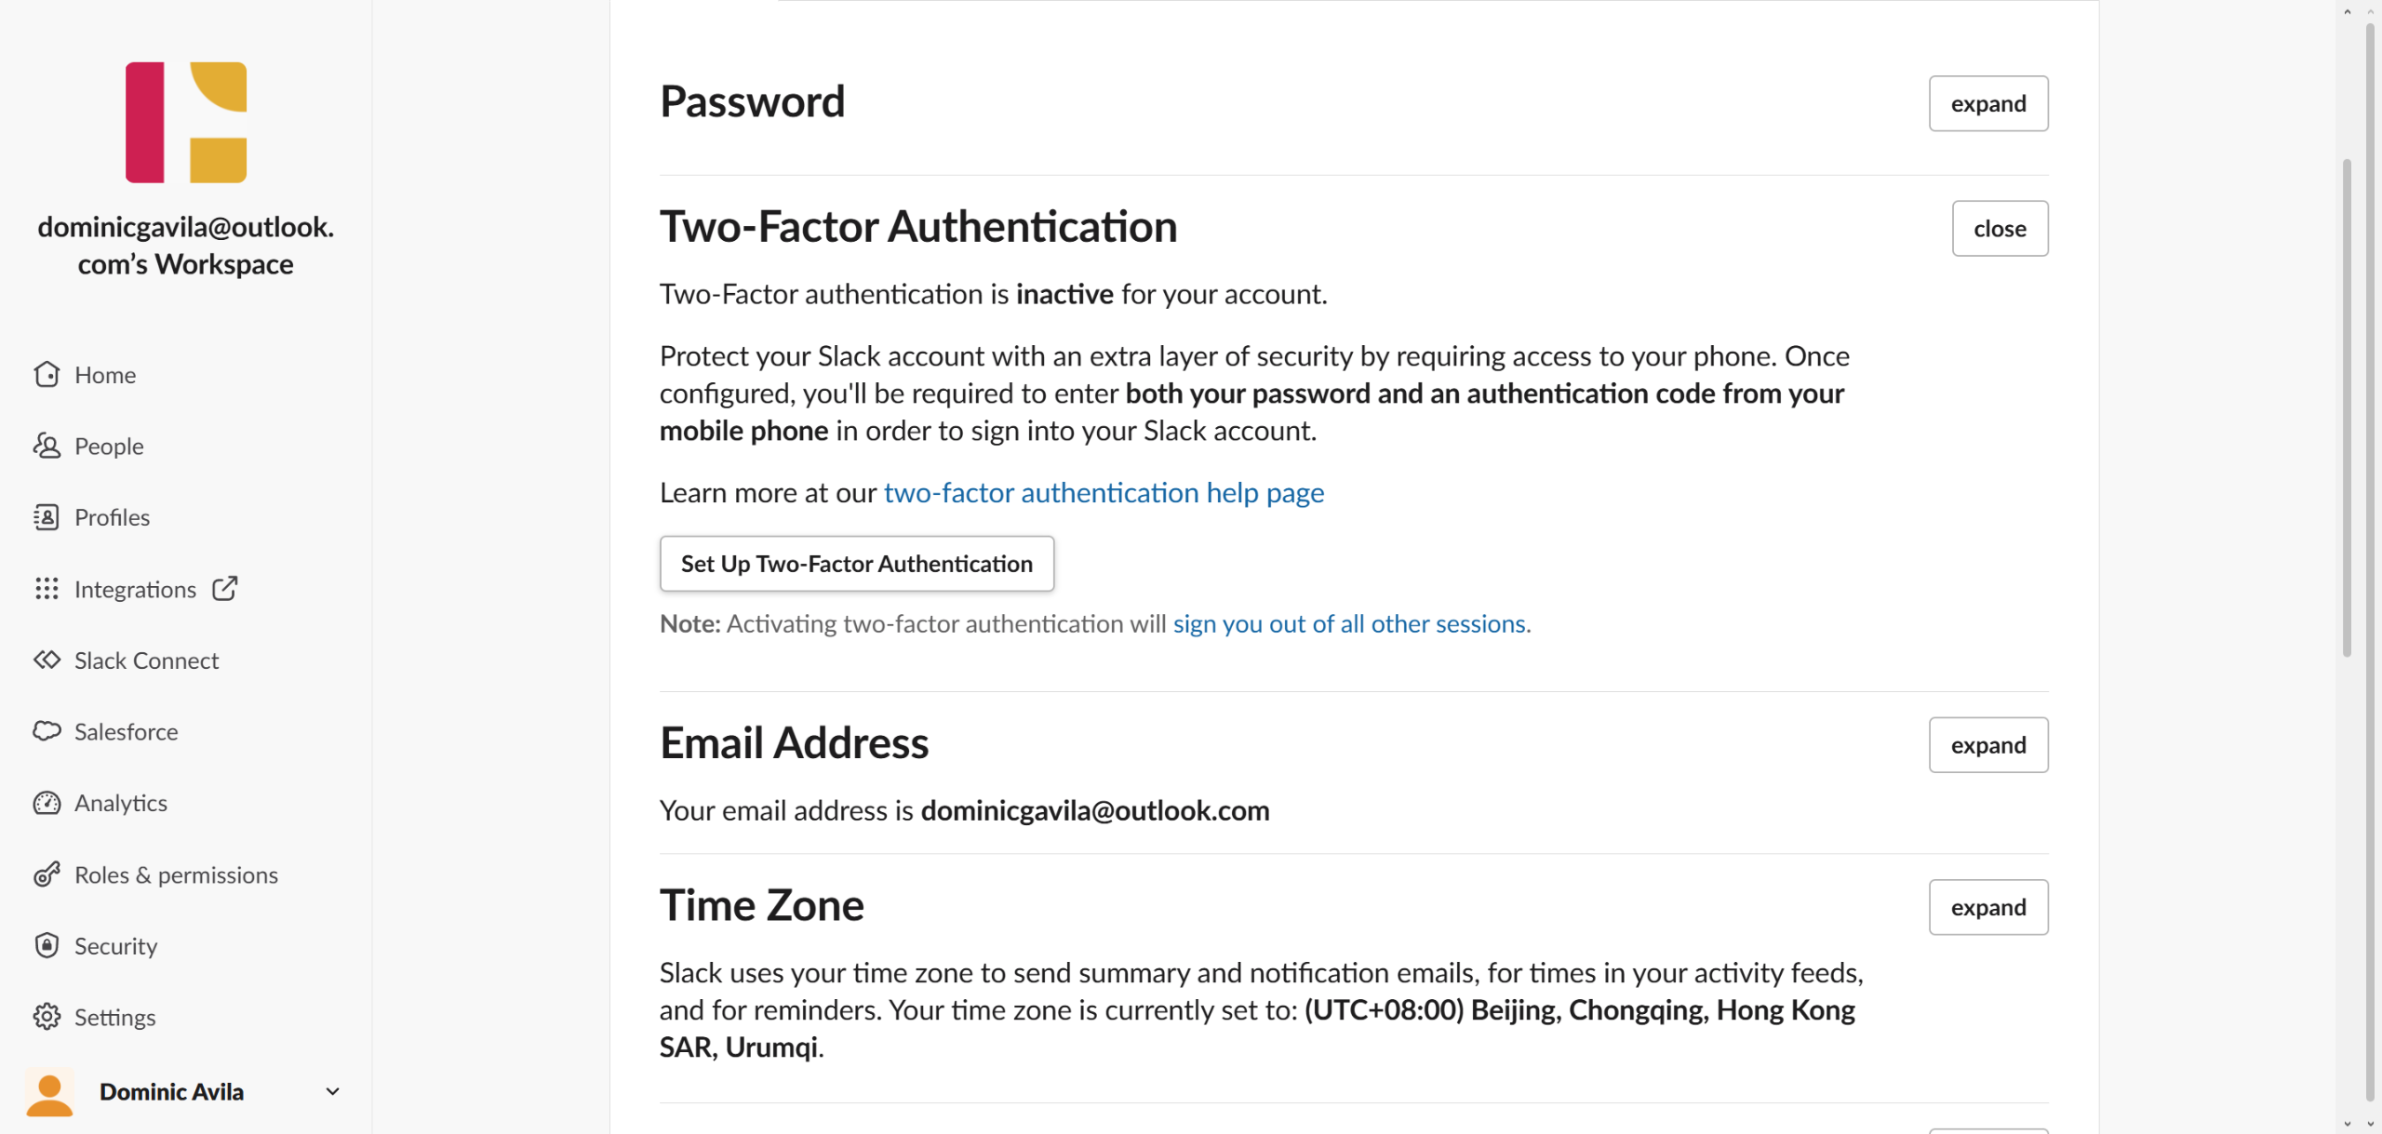The height and width of the screenshot is (1134, 2382).
Task: Open Dominic Avila user menu chevron
Action: [332, 1091]
